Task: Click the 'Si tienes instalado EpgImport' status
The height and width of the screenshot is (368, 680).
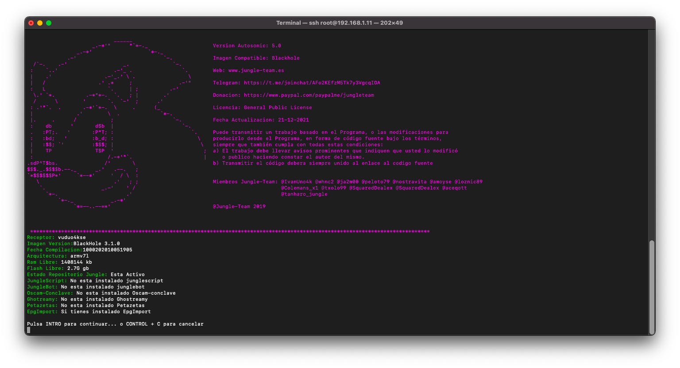Action: pos(106,312)
